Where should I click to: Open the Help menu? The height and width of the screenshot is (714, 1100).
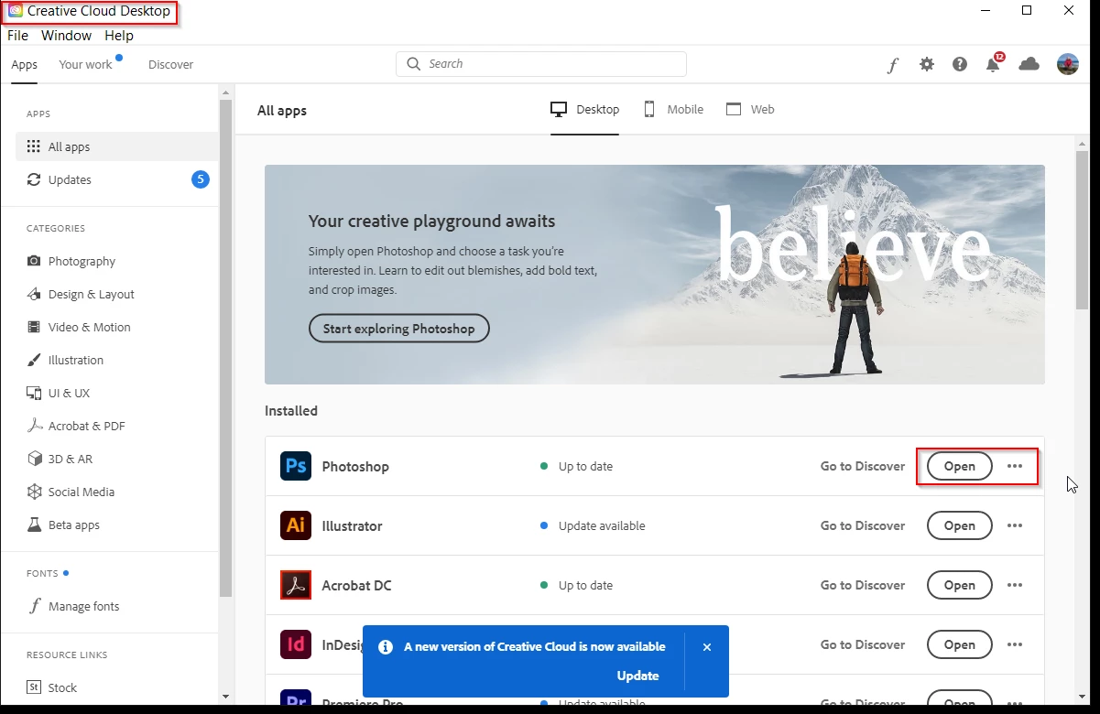[119, 36]
